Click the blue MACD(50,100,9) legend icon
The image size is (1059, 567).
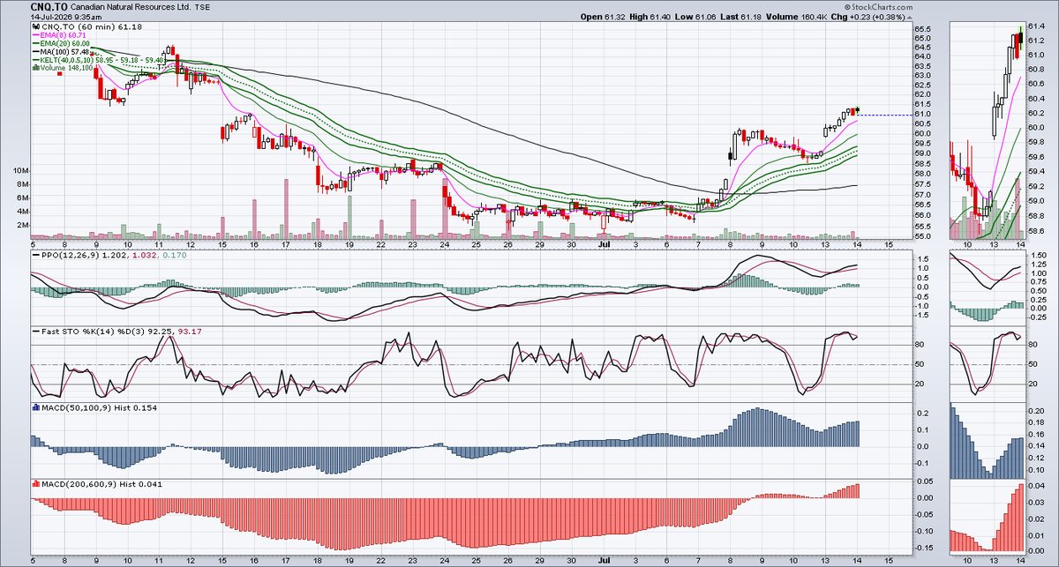click(x=36, y=407)
